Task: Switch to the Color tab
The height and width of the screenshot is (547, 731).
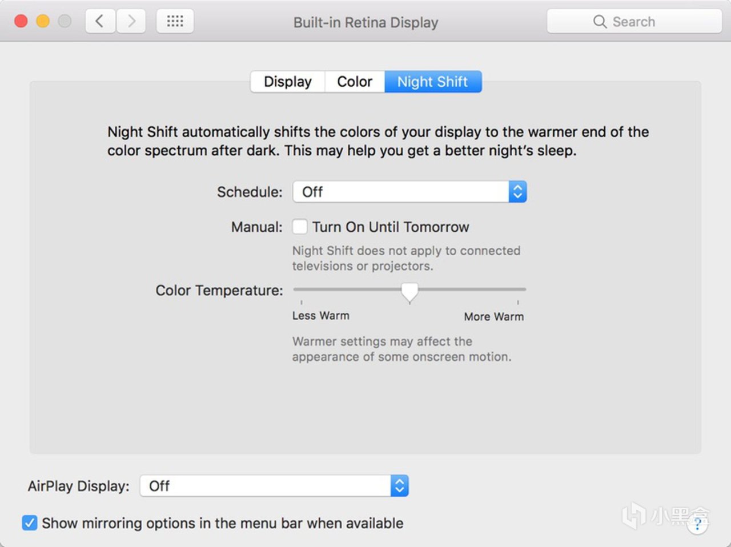Action: click(x=355, y=82)
